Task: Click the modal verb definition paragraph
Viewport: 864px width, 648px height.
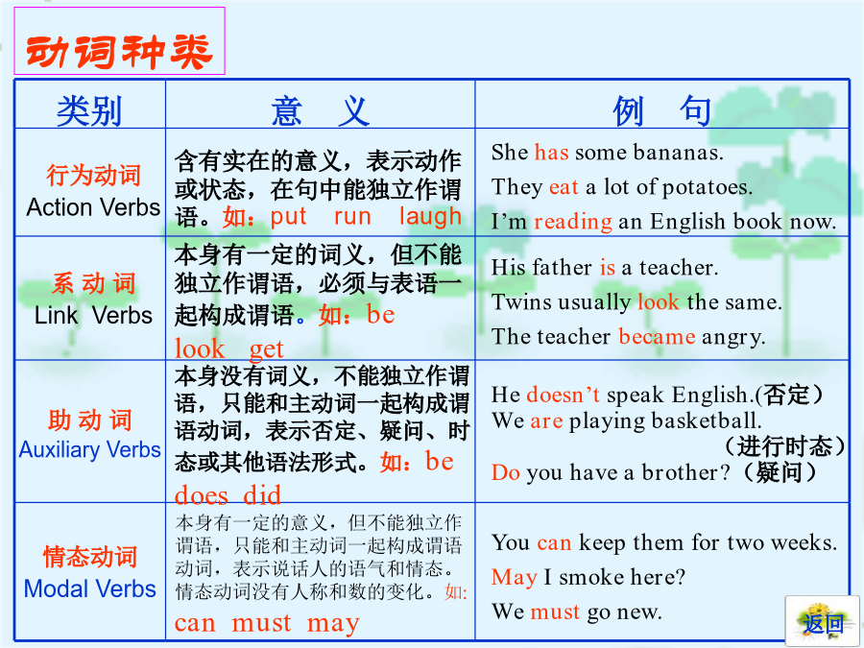Action: click(321, 574)
